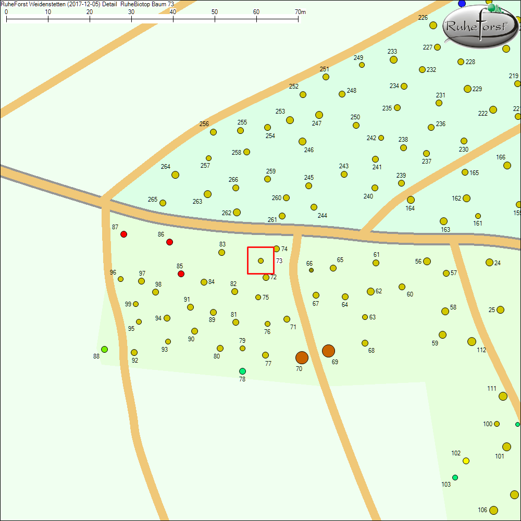Select the tree 164 marker
The width and height of the screenshot is (521, 521).
tap(411, 200)
